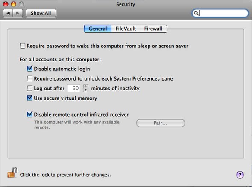Switch to the Firewall tab
This screenshot has height=187, width=252.
(x=153, y=29)
